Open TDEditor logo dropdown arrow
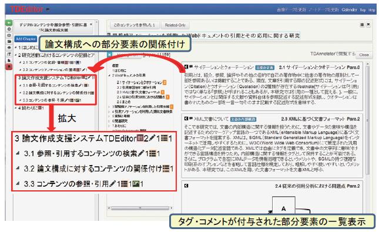Viewport: 379px width, 232px height. click(x=48, y=9)
